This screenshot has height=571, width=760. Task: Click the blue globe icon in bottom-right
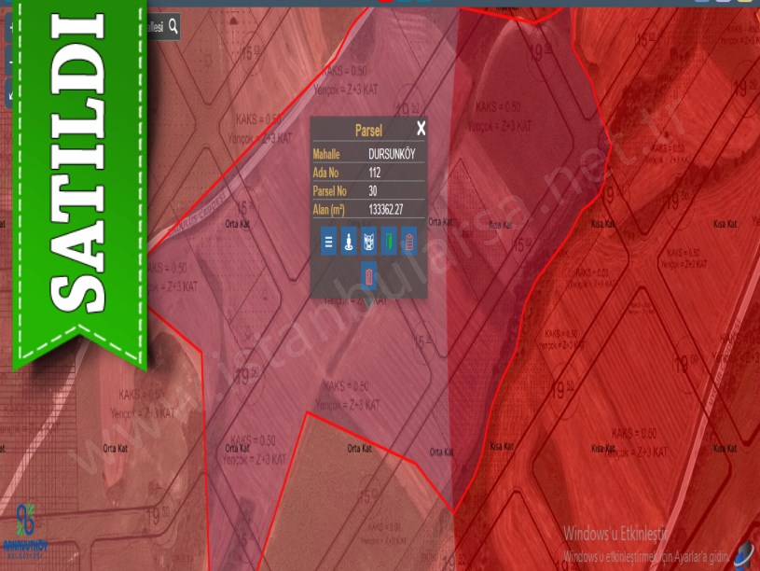(743, 553)
